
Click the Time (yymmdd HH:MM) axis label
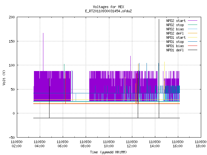click(108, 152)
